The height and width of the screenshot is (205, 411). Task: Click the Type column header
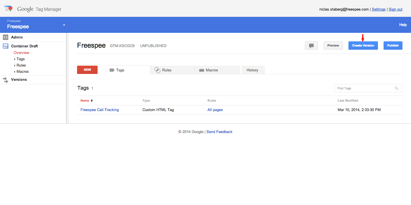pos(146,101)
